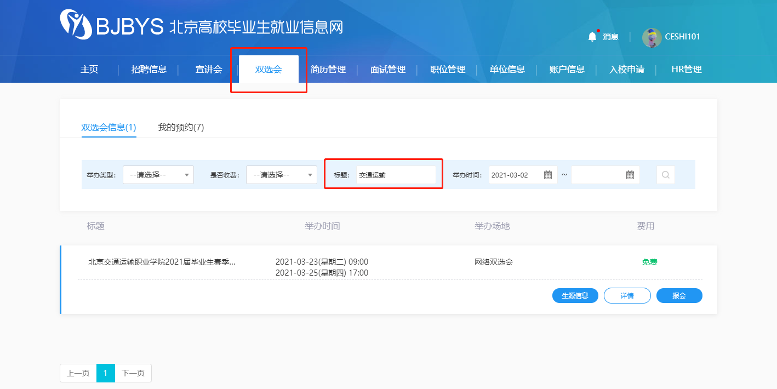Open the start date calendar icon
Viewport: 777px width, 389px height.
(x=548, y=175)
